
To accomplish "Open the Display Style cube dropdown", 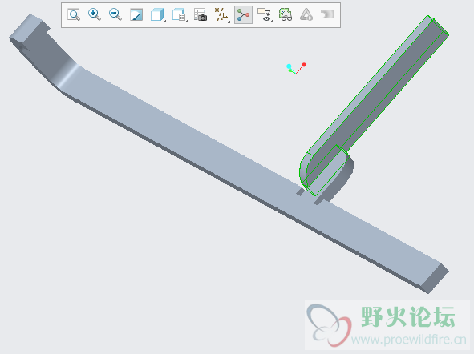I will [x=158, y=14].
